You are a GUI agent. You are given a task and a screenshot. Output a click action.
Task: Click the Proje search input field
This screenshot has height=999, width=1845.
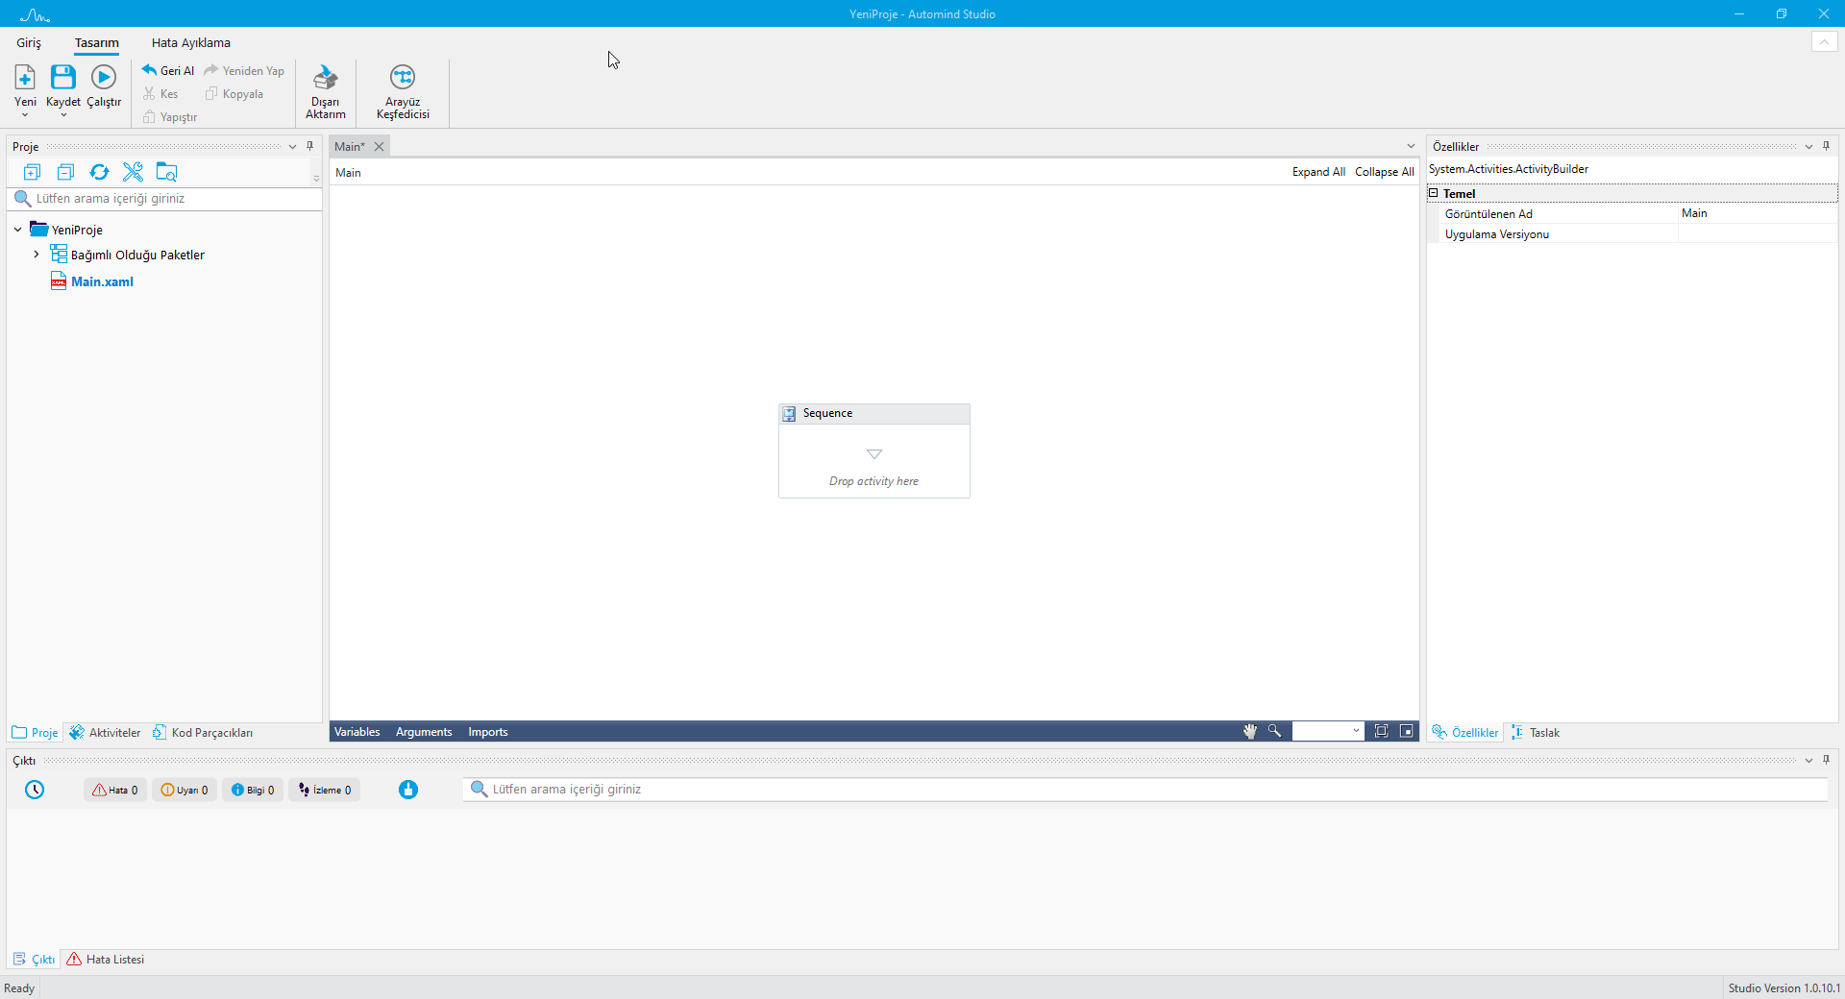(173, 199)
